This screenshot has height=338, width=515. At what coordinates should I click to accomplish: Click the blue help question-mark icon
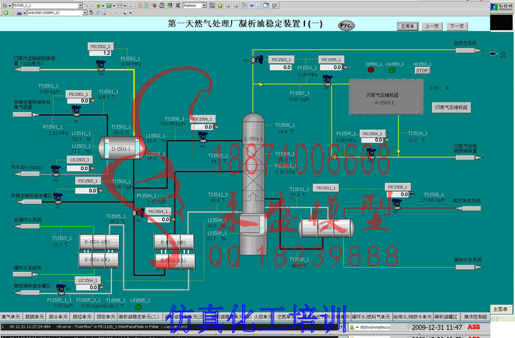[x=252, y=6]
